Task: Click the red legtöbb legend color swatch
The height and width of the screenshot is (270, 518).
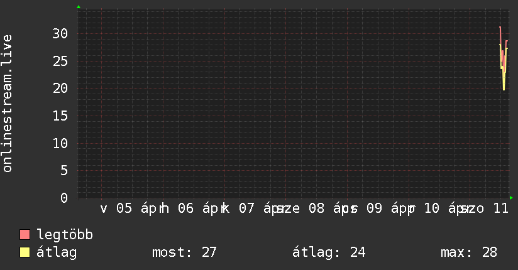Action: point(25,235)
